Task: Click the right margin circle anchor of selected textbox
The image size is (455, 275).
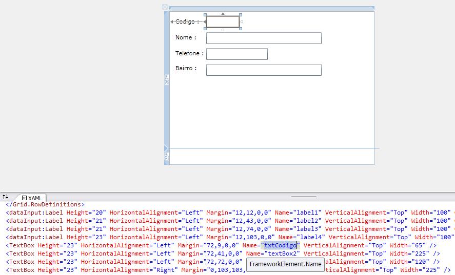Action: pyautogui.click(x=242, y=22)
